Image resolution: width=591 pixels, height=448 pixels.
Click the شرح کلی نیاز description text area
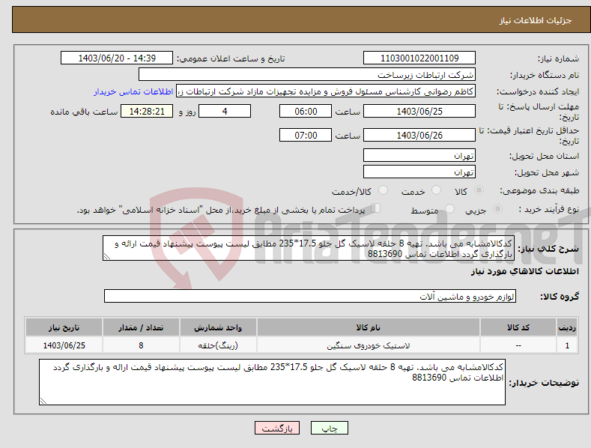pos(309,249)
